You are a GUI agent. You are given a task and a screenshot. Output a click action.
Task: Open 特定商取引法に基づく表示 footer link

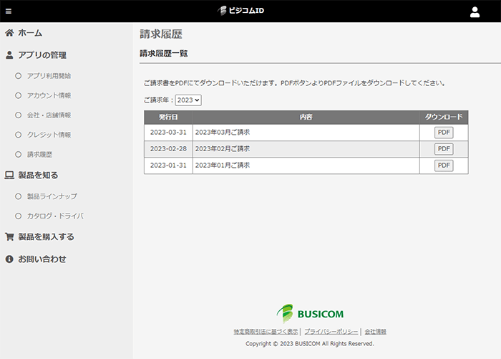[266, 332]
